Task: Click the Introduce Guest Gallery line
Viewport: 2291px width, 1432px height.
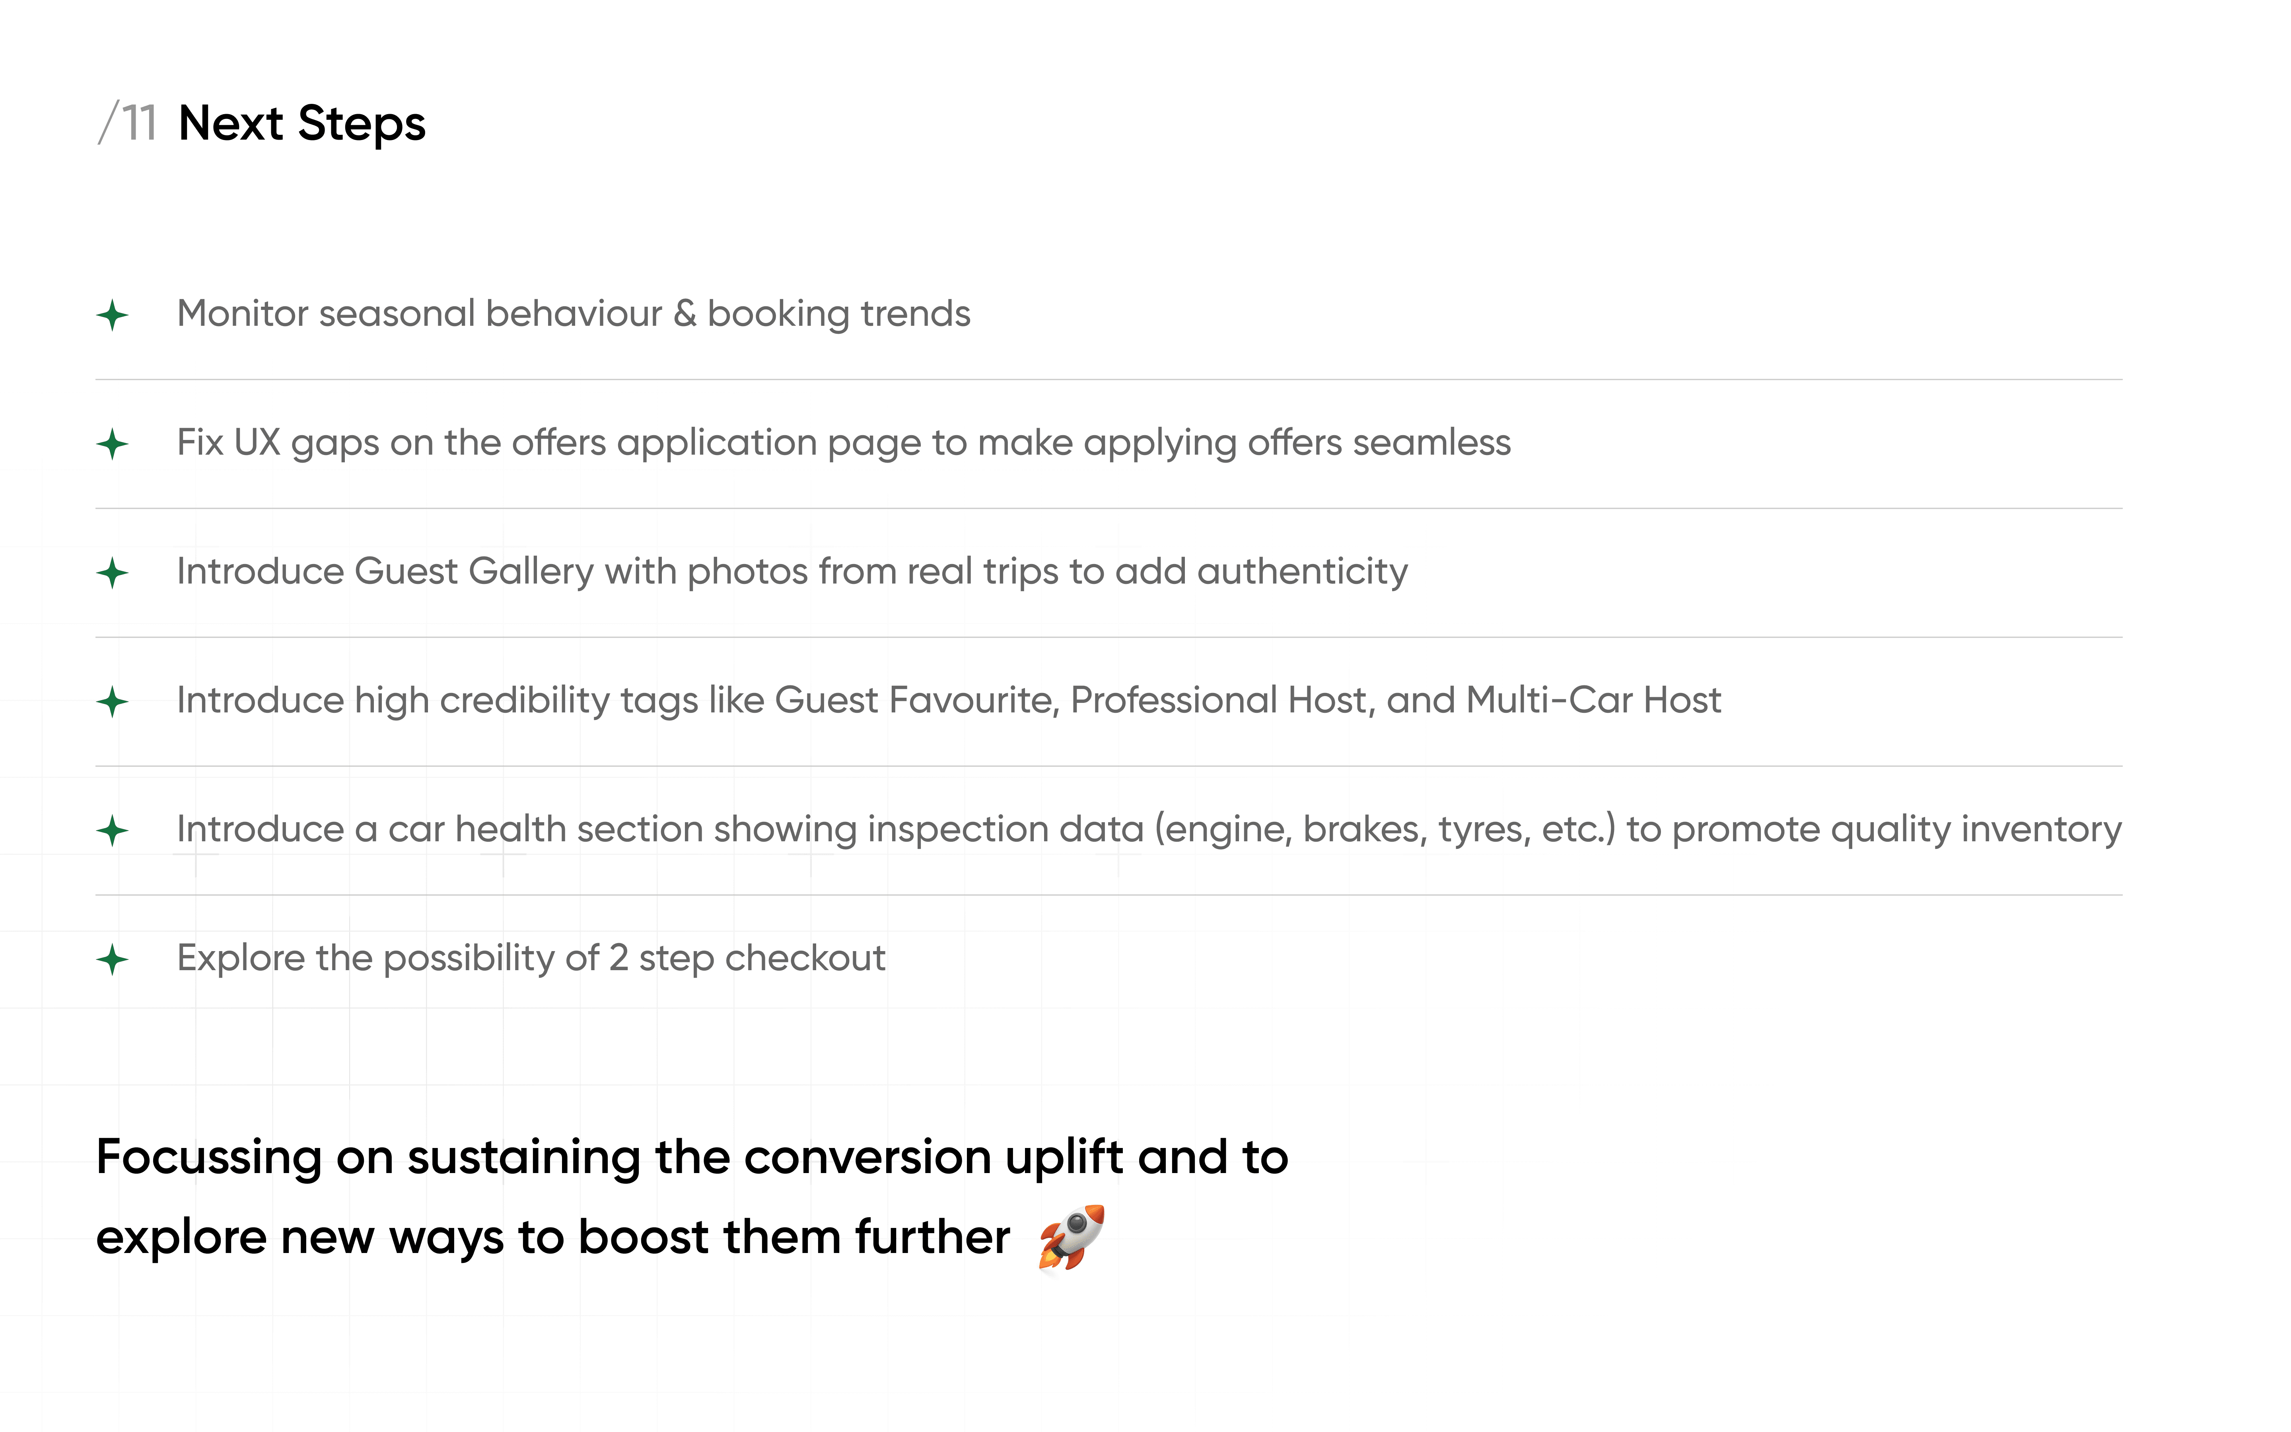Action: [x=792, y=572]
